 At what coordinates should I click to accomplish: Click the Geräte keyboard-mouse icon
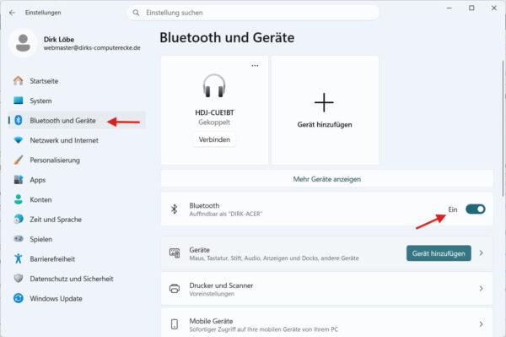tap(175, 253)
